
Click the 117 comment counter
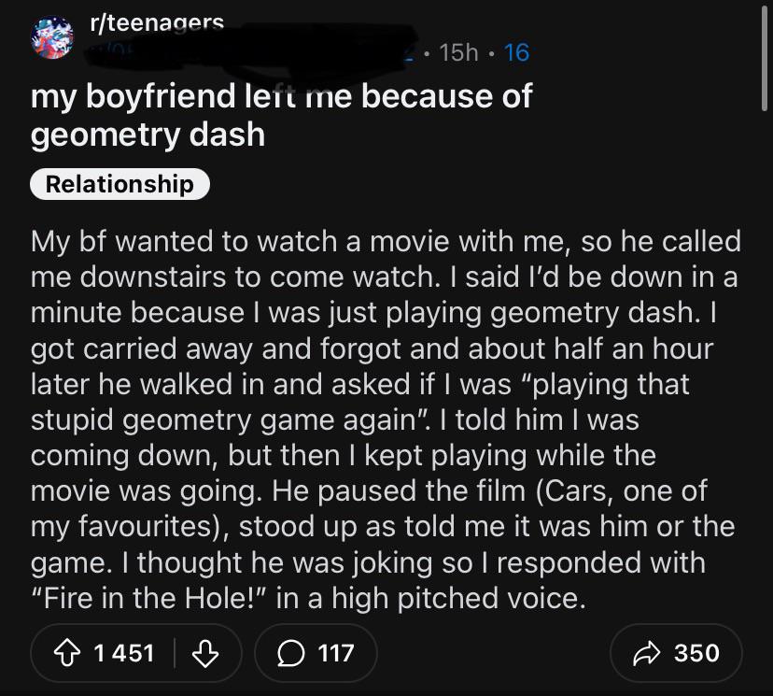point(326,653)
